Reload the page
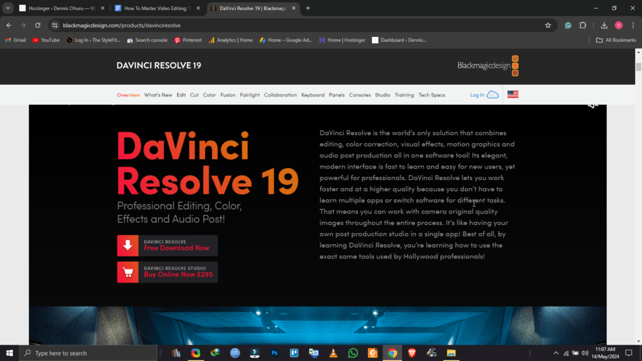The width and height of the screenshot is (642, 361). (x=38, y=25)
